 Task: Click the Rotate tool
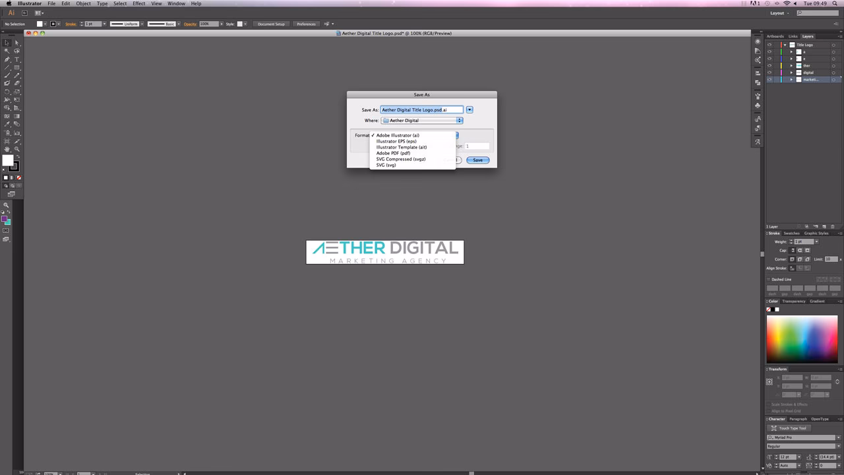point(5,93)
